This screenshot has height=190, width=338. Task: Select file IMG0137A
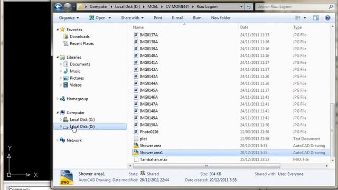point(149,35)
